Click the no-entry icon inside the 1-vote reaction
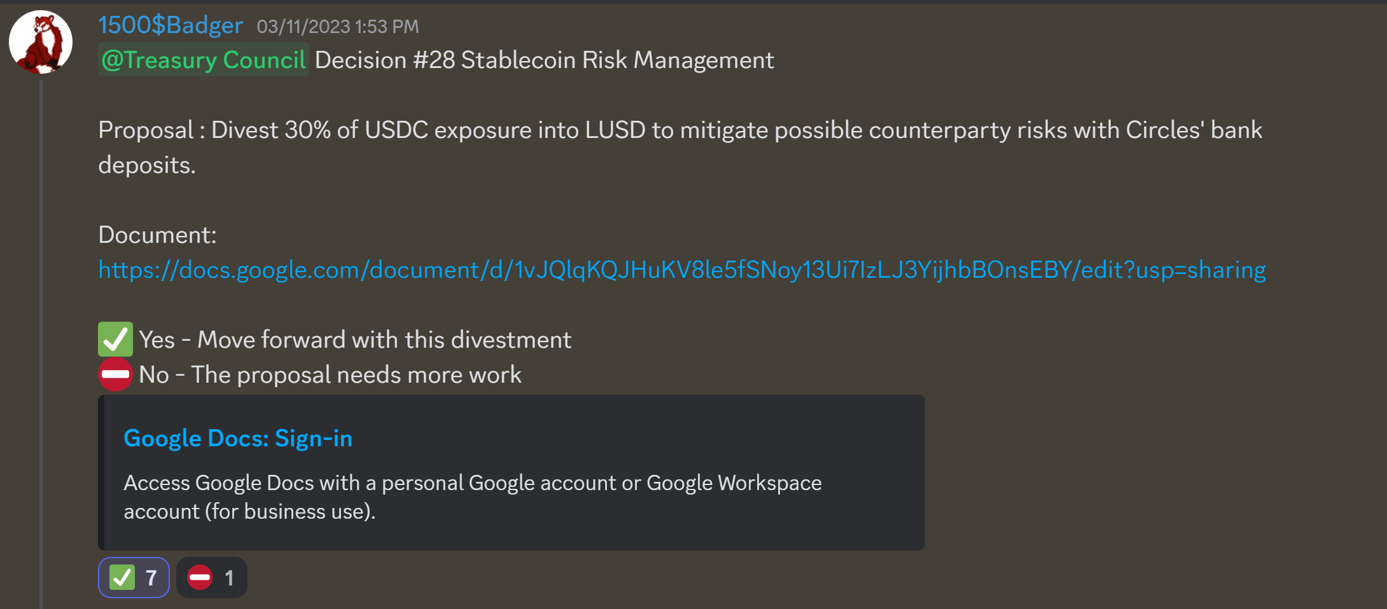The height and width of the screenshot is (609, 1387). pos(200,578)
